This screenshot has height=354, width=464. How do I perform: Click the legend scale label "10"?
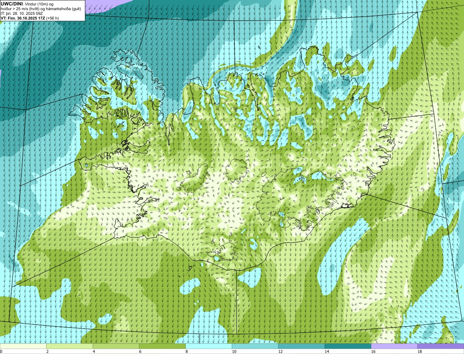tap(234, 351)
